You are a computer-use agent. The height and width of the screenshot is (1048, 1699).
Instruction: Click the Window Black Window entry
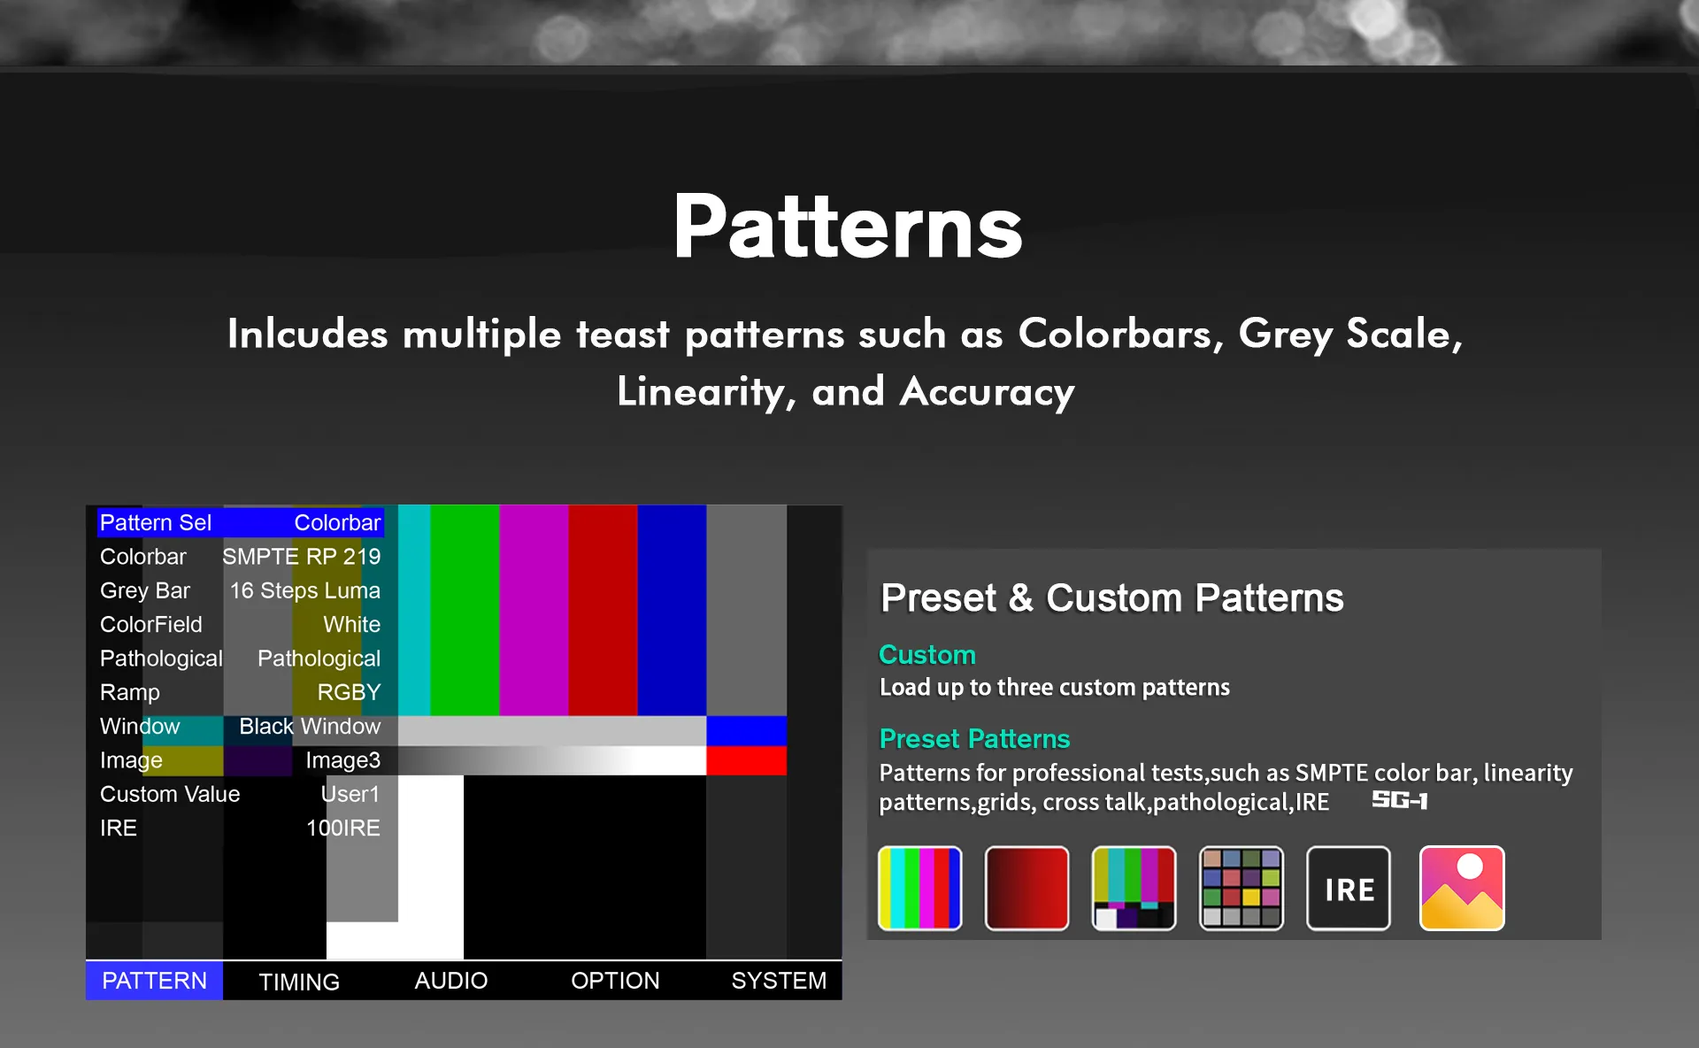point(240,726)
